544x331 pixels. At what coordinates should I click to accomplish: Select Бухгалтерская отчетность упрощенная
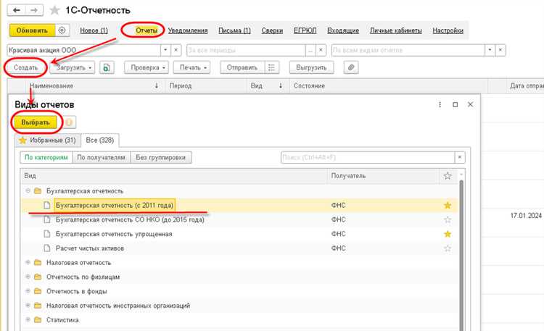114,234
